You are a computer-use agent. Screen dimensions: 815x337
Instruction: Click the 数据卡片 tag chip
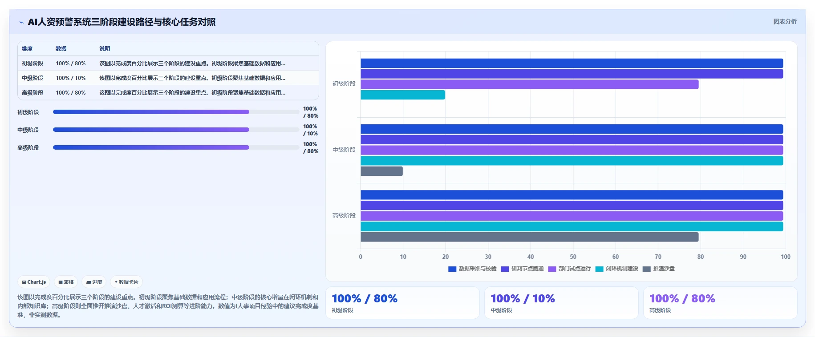tap(126, 282)
